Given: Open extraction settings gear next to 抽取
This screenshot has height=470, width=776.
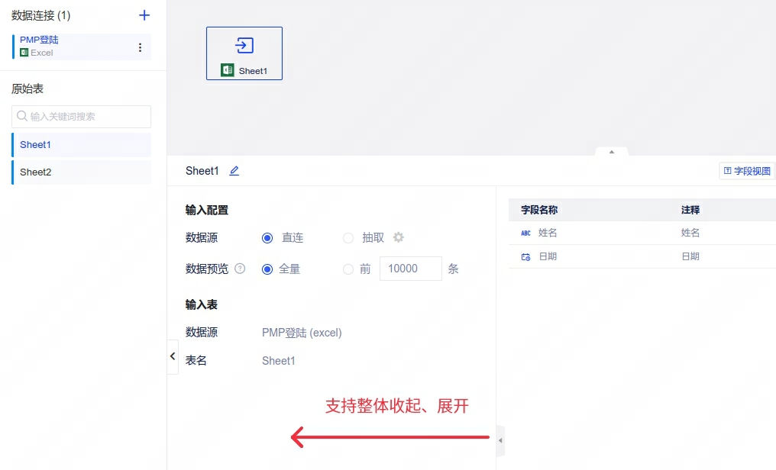Looking at the screenshot, I should pyautogui.click(x=398, y=237).
